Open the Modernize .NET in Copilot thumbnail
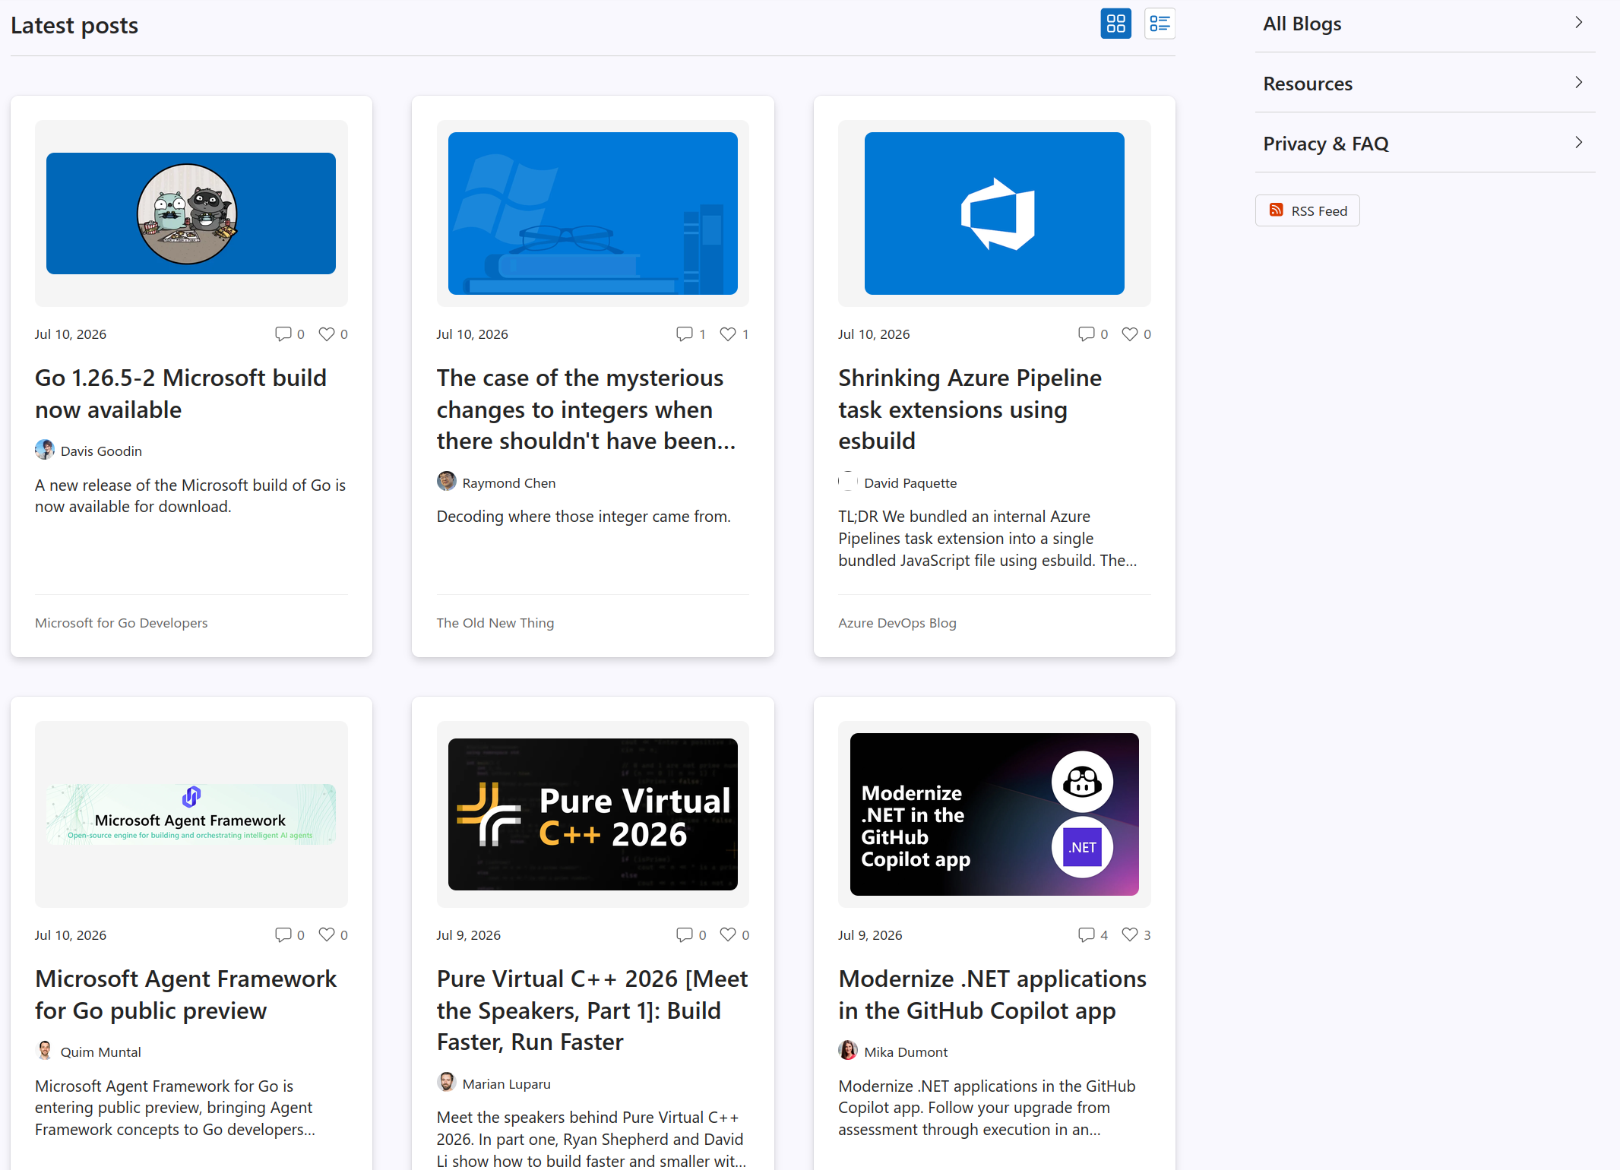Image resolution: width=1620 pixels, height=1170 pixels. pyautogui.click(x=994, y=814)
